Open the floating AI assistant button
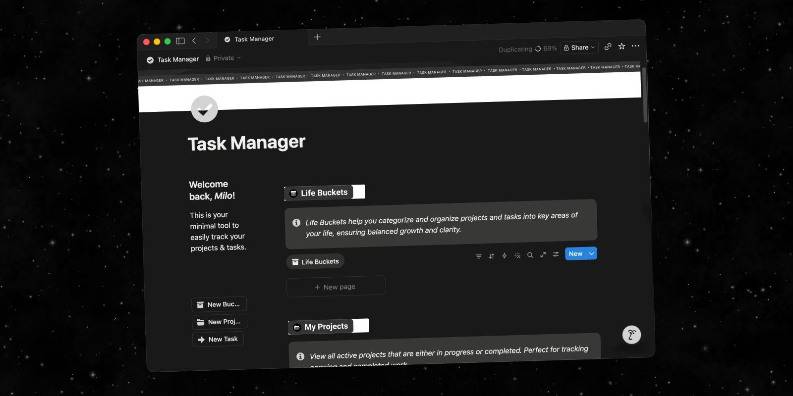Screen dimensions: 793x396 click(631, 335)
